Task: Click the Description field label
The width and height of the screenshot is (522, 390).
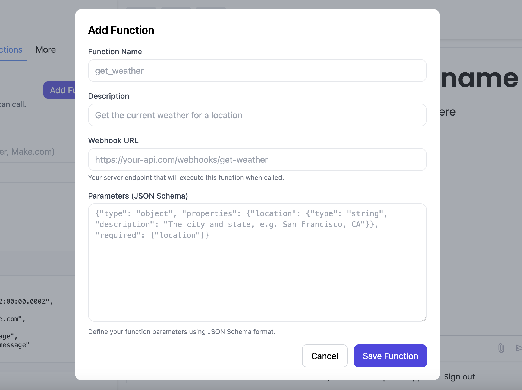Action: 108,96
